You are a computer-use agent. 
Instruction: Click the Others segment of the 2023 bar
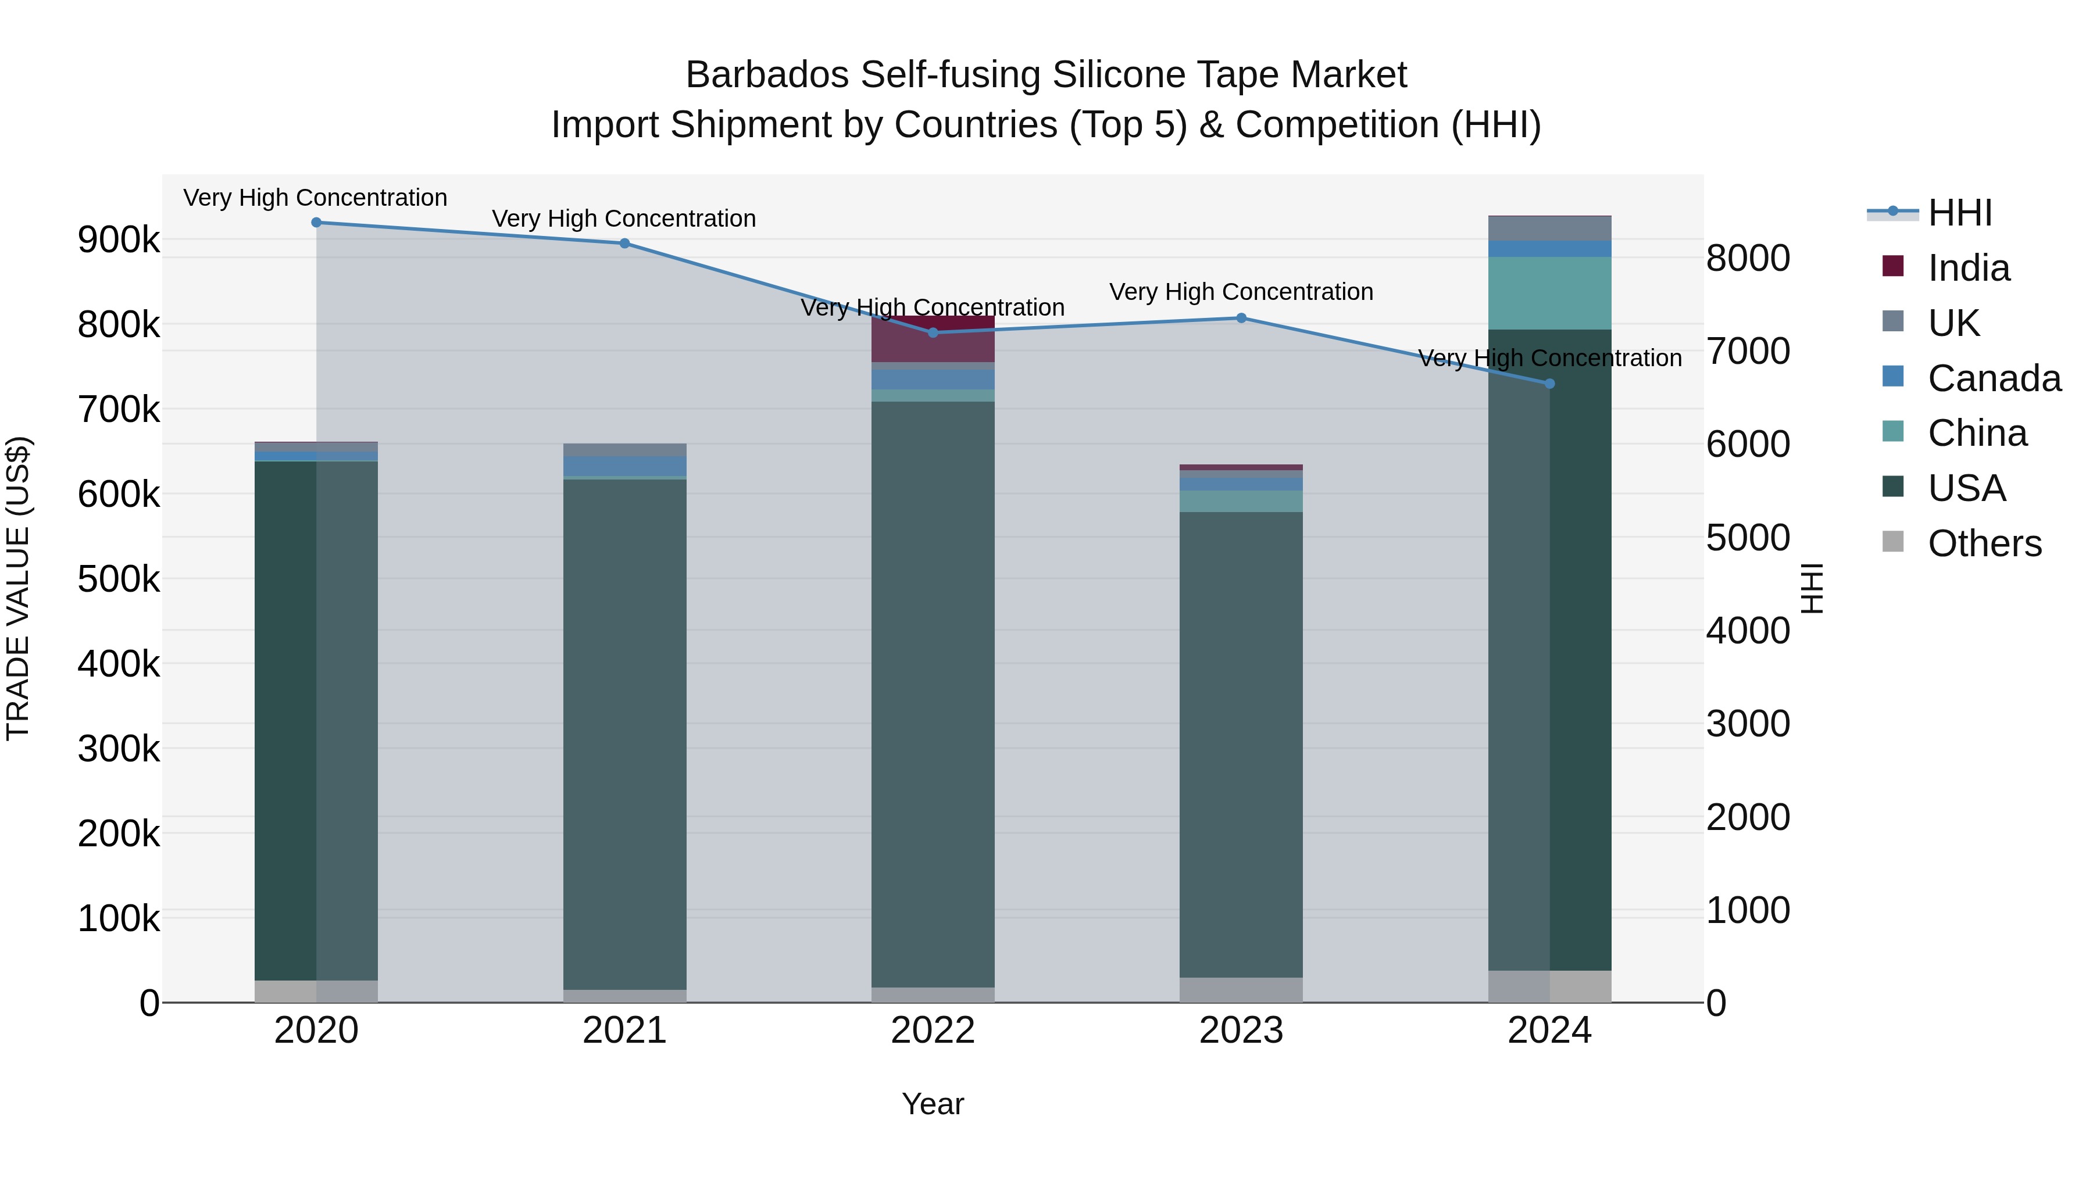pyautogui.click(x=1241, y=990)
